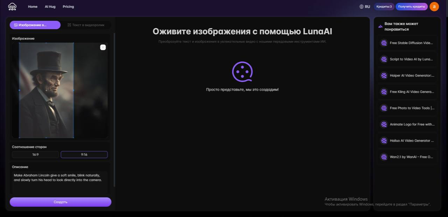Open the LunaAI cloud logo
This screenshot has height=217, width=448.
tap(12, 7)
